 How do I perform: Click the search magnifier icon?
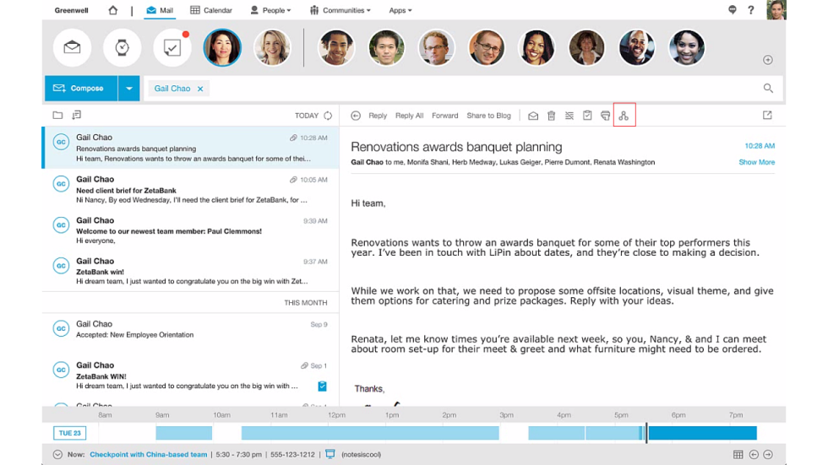coord(768,88)
